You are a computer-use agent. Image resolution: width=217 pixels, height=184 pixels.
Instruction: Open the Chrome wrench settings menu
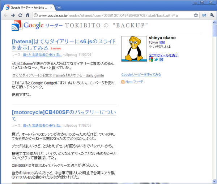click(212, 15)
